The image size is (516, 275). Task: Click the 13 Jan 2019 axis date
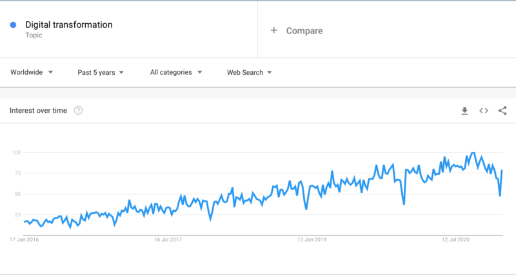click(312, 239)
